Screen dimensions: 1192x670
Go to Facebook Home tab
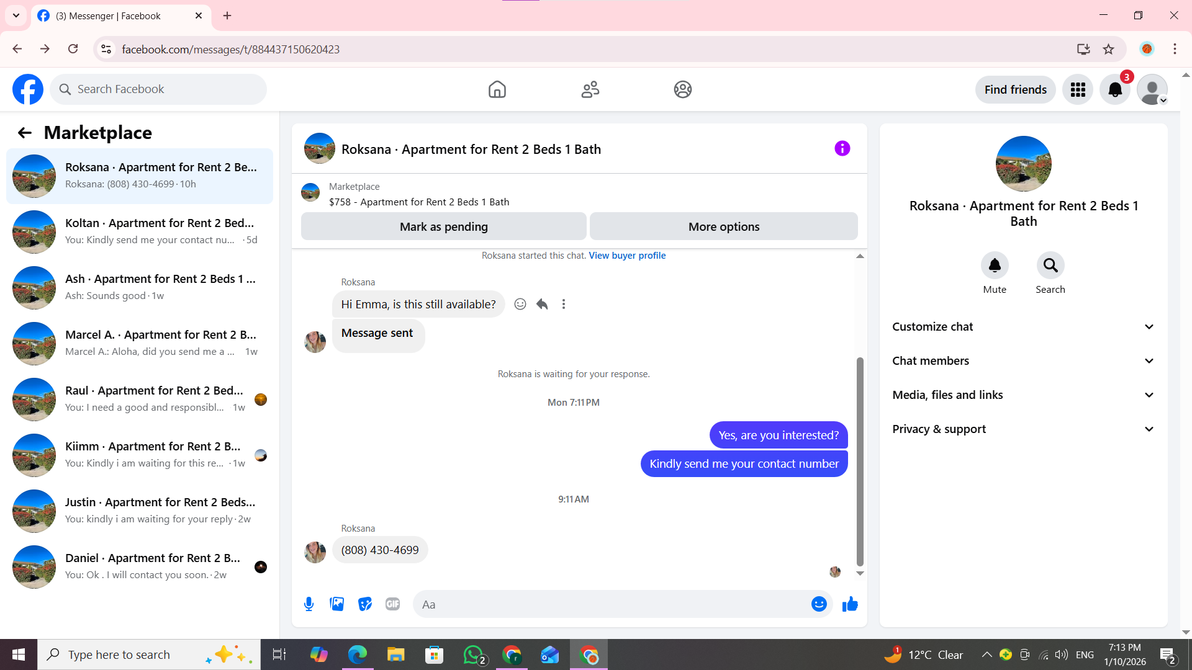click(497, 89)
